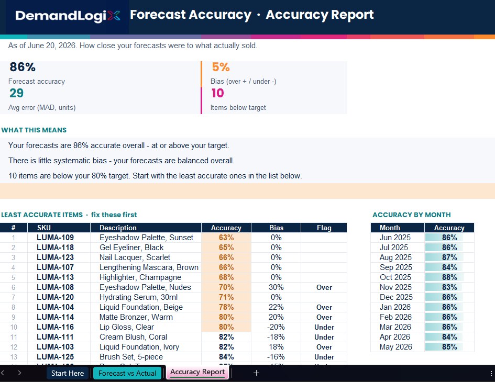Image resolution: width=495 pixels, height=382 pixels.
Task: Open the sheet options dots menu
Action: tap(491, 374)
